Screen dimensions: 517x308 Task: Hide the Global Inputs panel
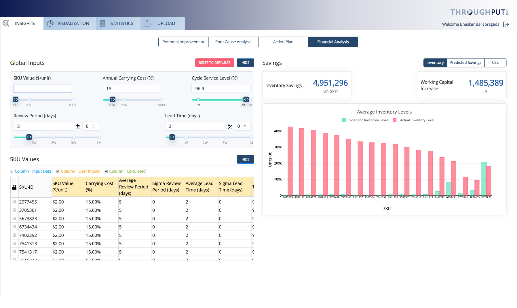point(245,63)
